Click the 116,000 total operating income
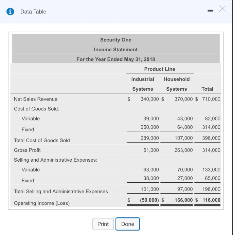The height and width of the screenshot is (235, 233). pos(211,200)
